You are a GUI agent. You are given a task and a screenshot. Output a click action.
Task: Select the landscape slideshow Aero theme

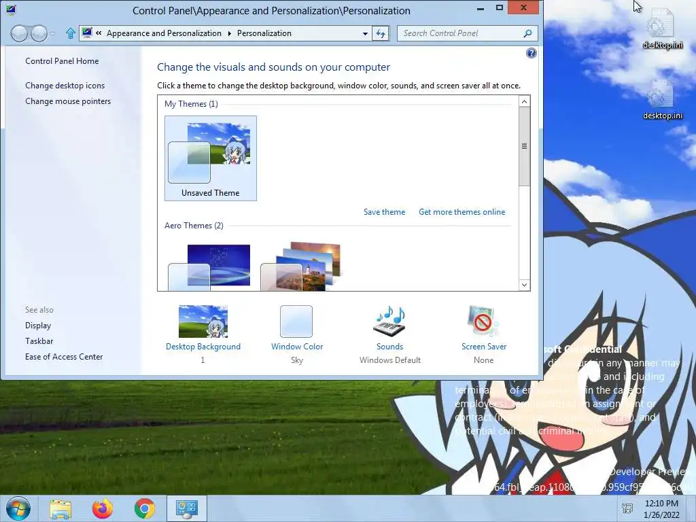(300, 266)
